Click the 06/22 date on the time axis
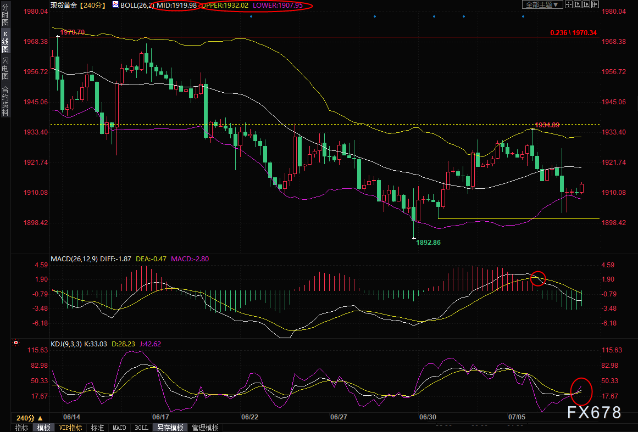The height and width of the screenshot is (432, 638). [x=249, y=417]
